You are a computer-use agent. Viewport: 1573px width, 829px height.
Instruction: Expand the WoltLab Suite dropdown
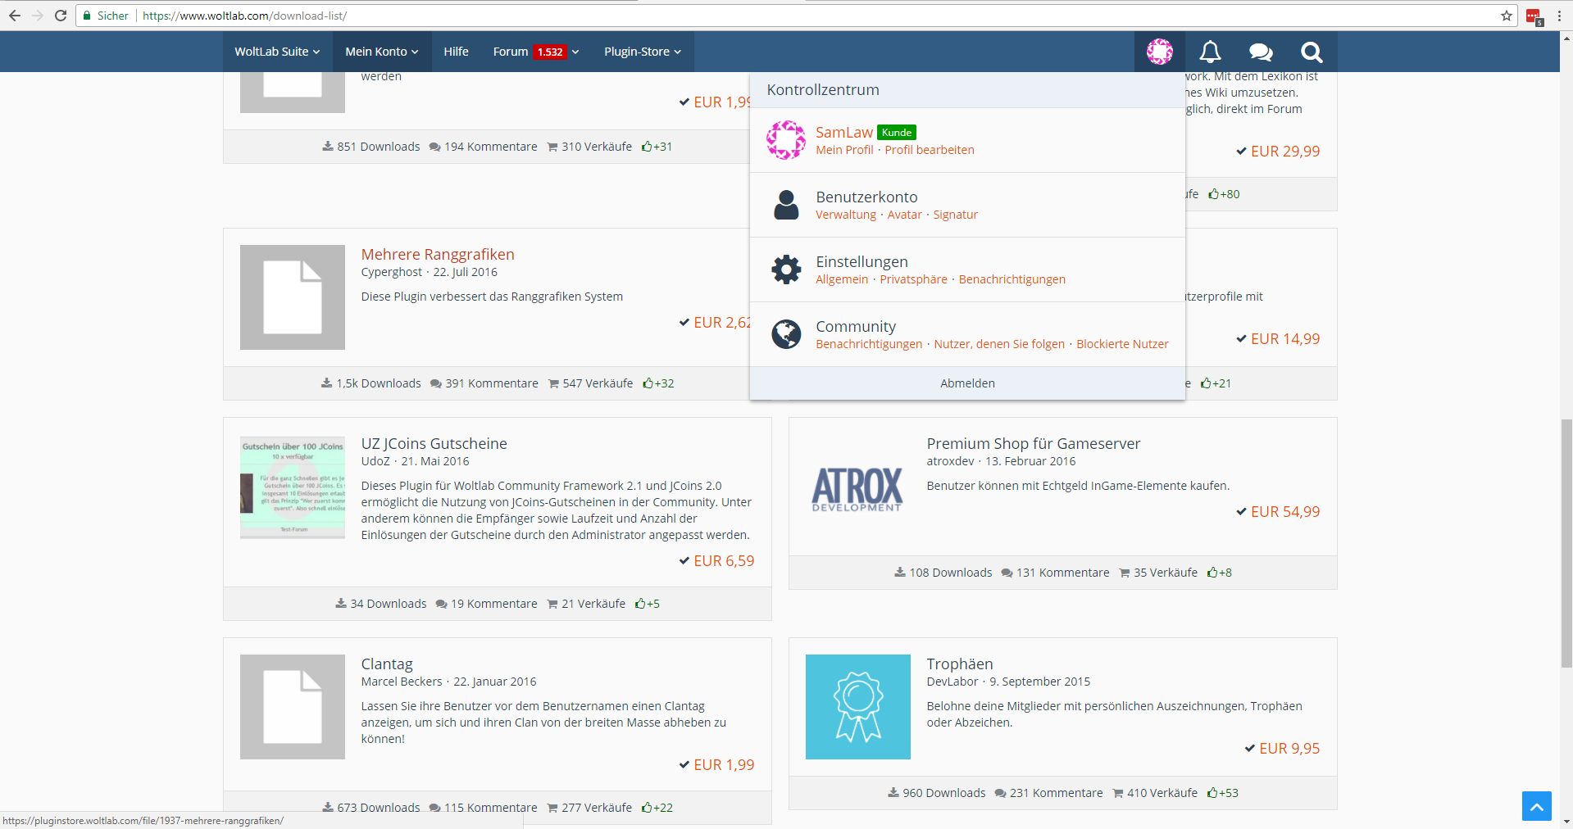[x=277, y=52]
